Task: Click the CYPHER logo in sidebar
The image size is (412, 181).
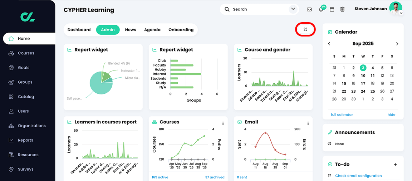Action: (28, 16)
